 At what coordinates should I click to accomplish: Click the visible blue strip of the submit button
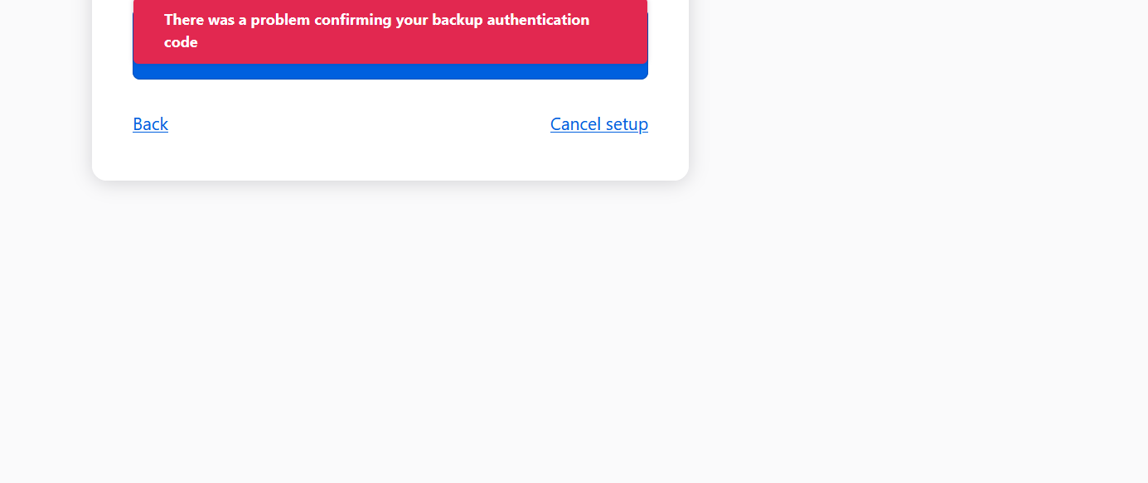click(390, 72)
